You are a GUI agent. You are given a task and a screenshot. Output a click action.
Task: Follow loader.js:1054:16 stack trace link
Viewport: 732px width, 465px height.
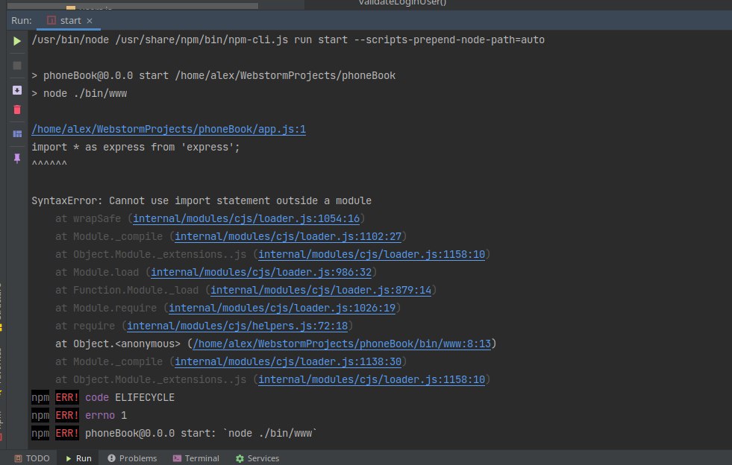(x=246, y=219)
